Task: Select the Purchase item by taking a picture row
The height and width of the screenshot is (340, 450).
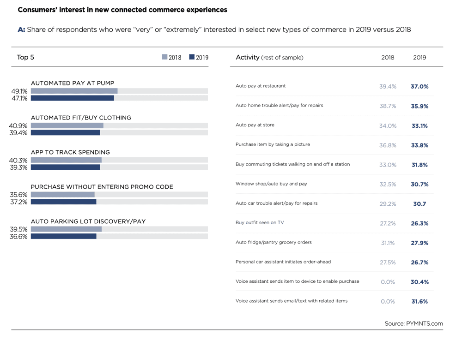Action: coord(273,144)
